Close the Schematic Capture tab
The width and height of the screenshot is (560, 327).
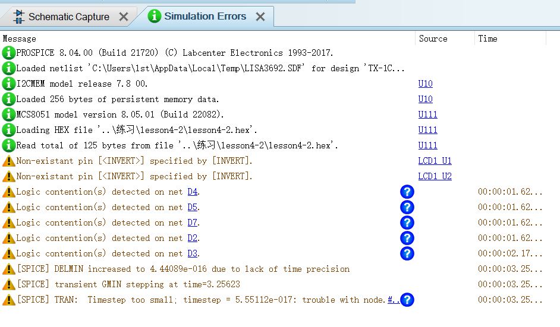(124, 17)
